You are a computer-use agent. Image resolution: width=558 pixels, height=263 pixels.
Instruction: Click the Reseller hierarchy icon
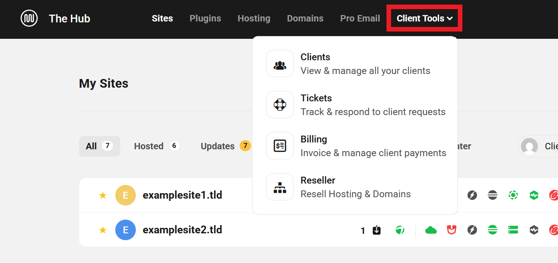tap(280, 187)
